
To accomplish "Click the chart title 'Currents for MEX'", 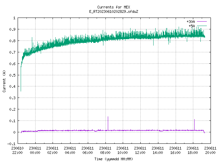I will point(114,7).
